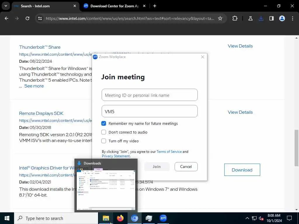Switch to Chrome in the taskbar
This screenshot has width=299, height=224.
click(134, 218)
